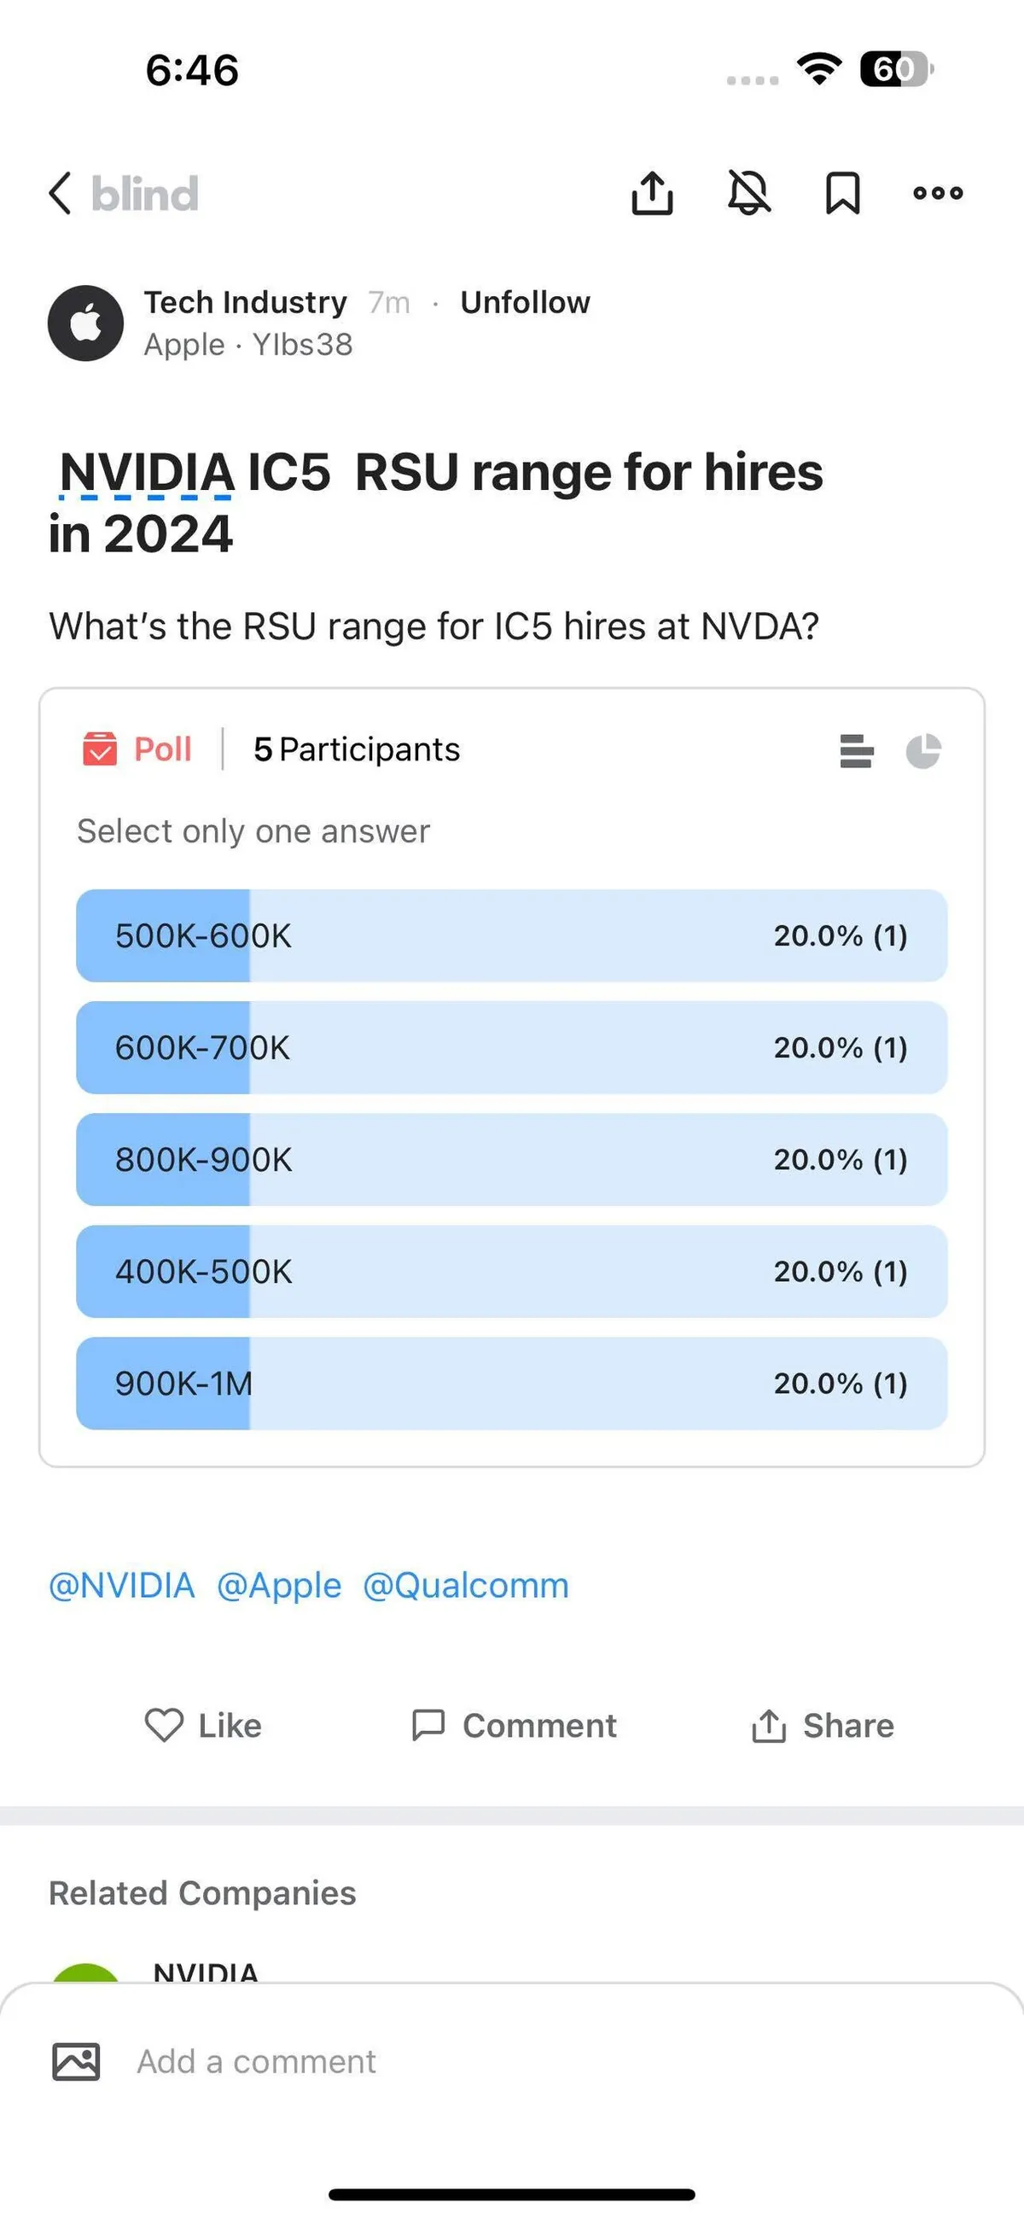The width and height of the screenshot is (1024, 2220).
Task: Tap the back chevron arrow
Action: tap(61, 192)
